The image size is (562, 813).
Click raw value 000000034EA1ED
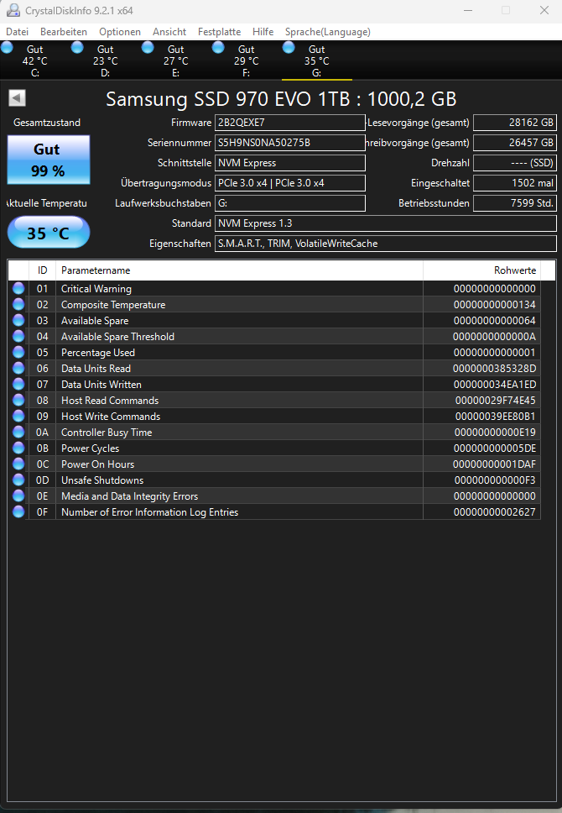point(495,384)
